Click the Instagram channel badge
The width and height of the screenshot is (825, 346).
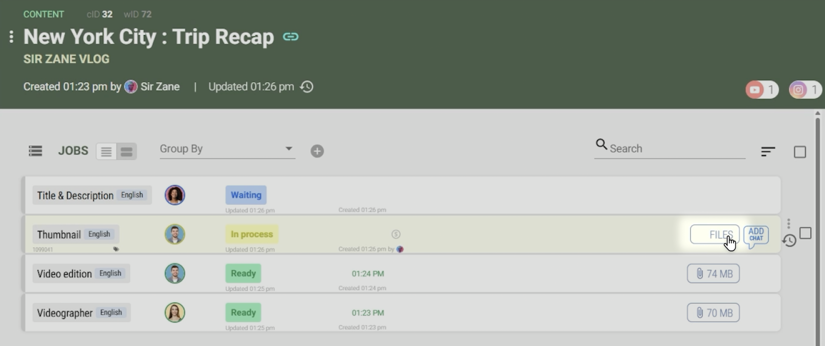click(805, 90)
